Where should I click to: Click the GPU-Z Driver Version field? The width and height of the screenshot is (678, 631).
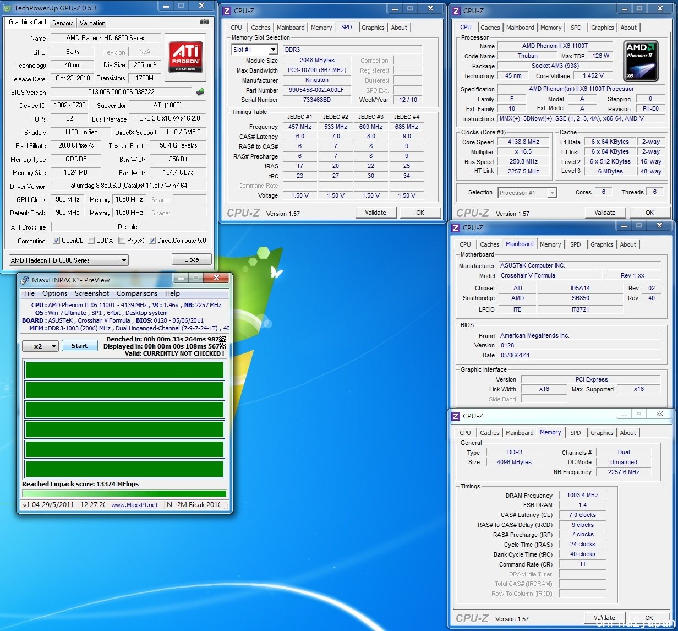pyautogui.click(x=129, y=186)
